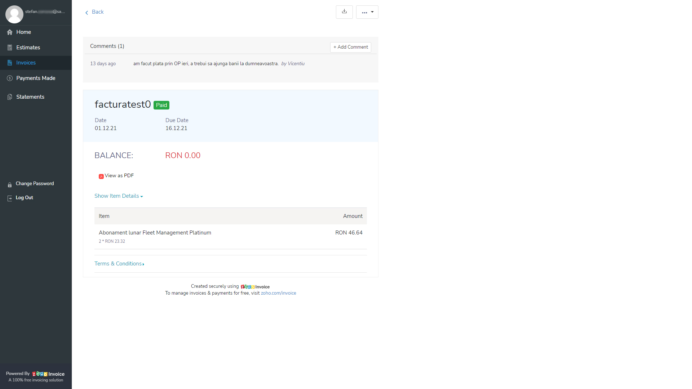692x389 pixels.
Task: Open the three-dots more options dropdown
Action: click(x=367, y=12)
